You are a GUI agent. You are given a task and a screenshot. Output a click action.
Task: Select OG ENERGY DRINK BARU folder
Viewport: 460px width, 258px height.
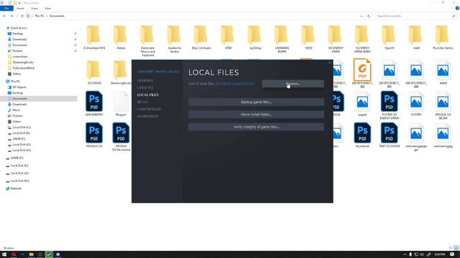pyautogui.click(x=362, y=39)
